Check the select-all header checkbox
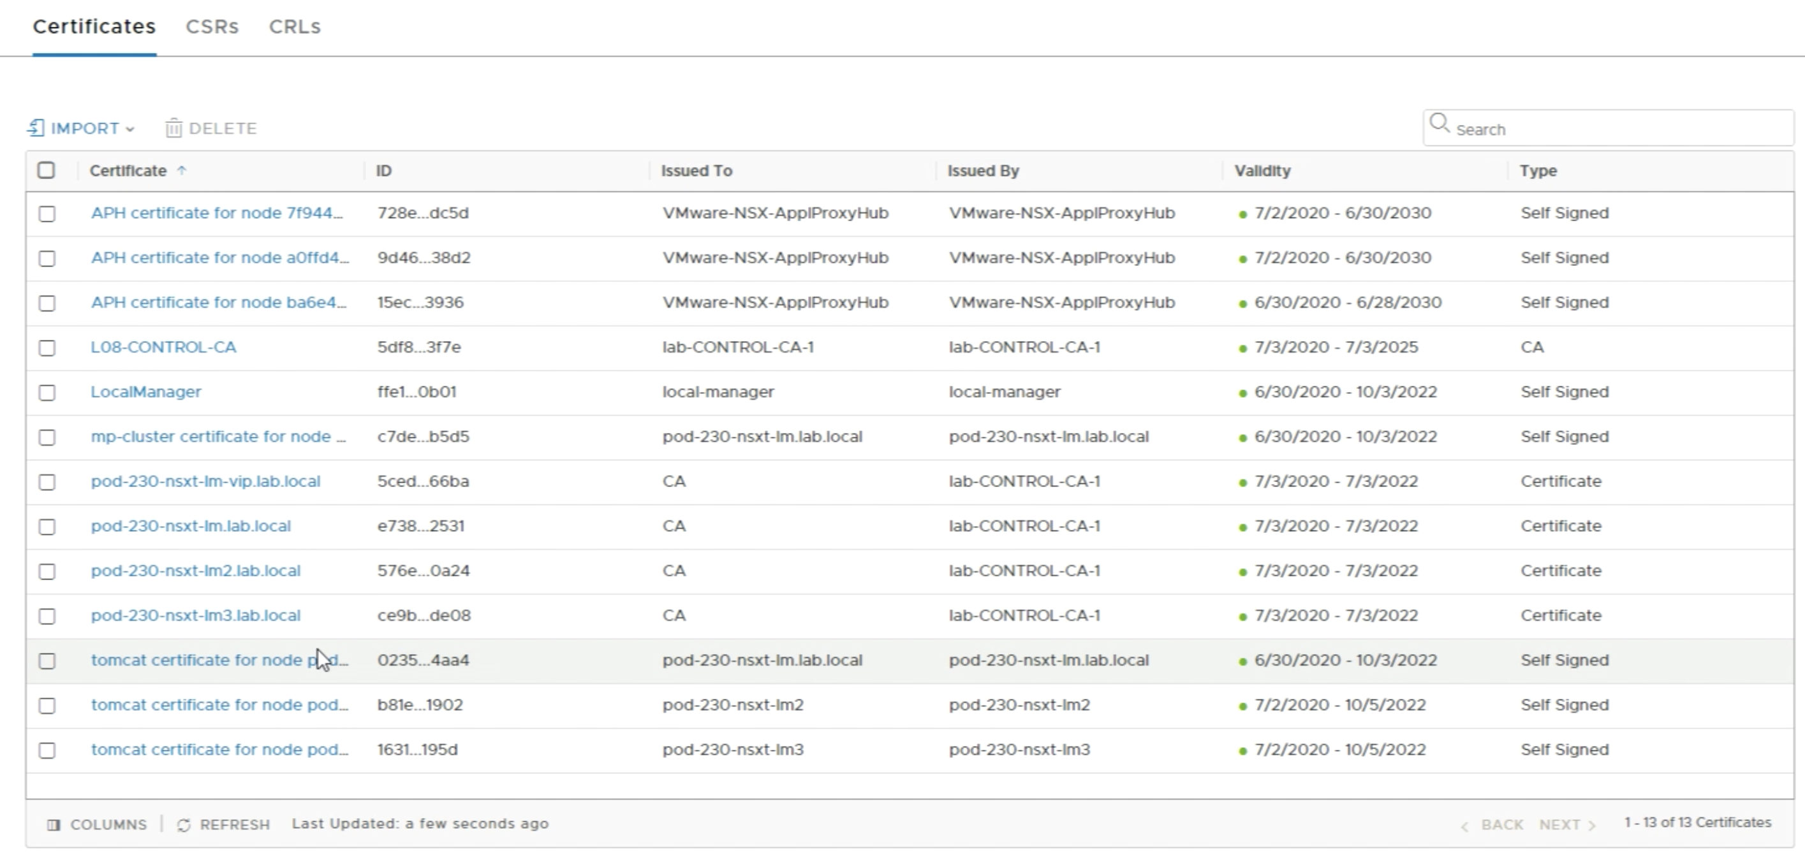Image resolution: width=1805 pixels, height=862 pixels. click(x=47, y=170)
